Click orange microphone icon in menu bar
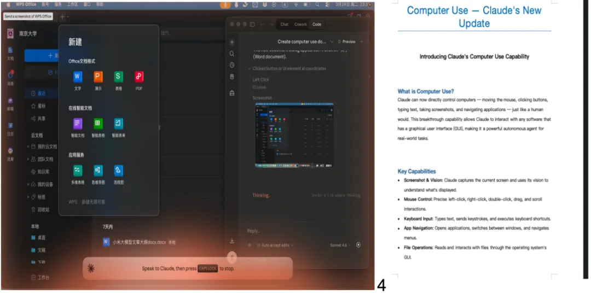591x293 pixels. tap(225, 4)
